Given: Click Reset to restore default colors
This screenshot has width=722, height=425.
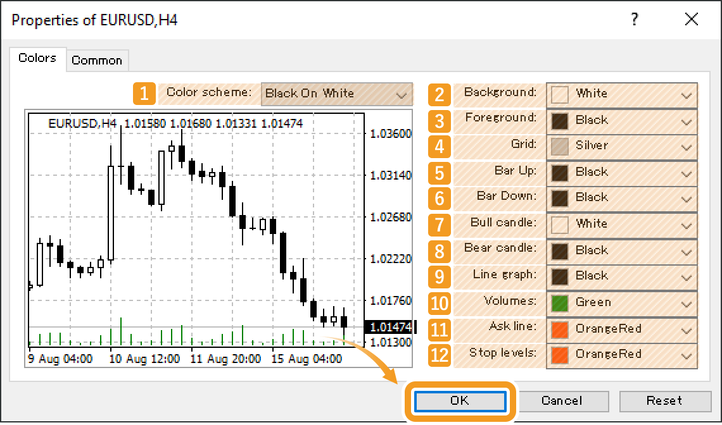Looking at the screenshot, I should coord(666,401).
